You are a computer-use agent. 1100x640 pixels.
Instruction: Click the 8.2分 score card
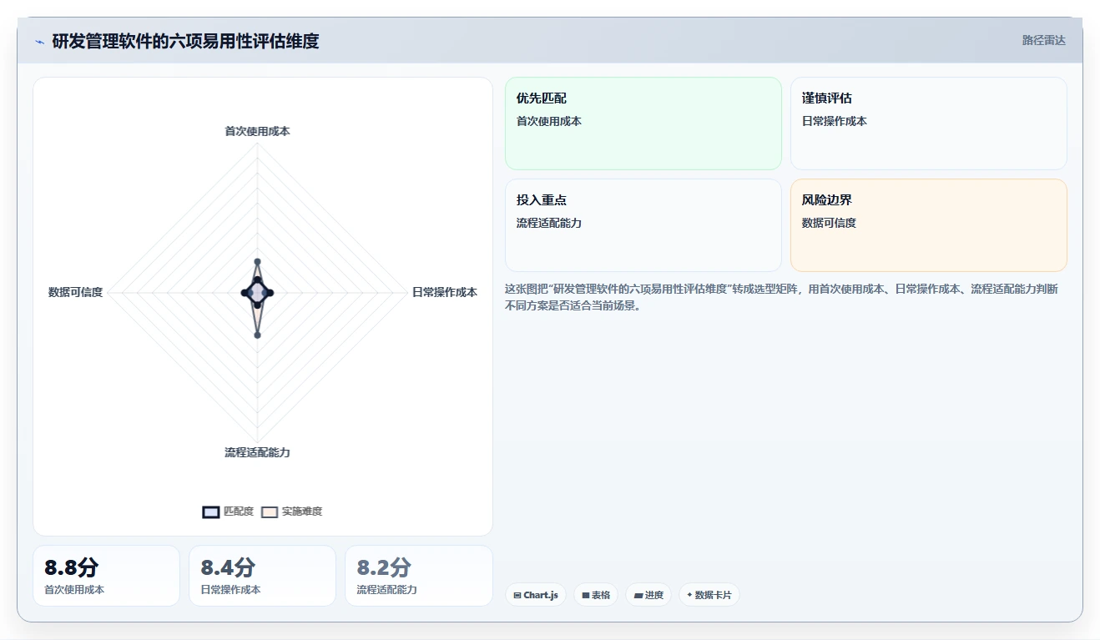tap(418, 576)
